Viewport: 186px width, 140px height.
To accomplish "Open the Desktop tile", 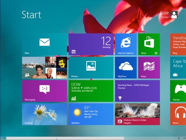I will click(x=44, y=114).
